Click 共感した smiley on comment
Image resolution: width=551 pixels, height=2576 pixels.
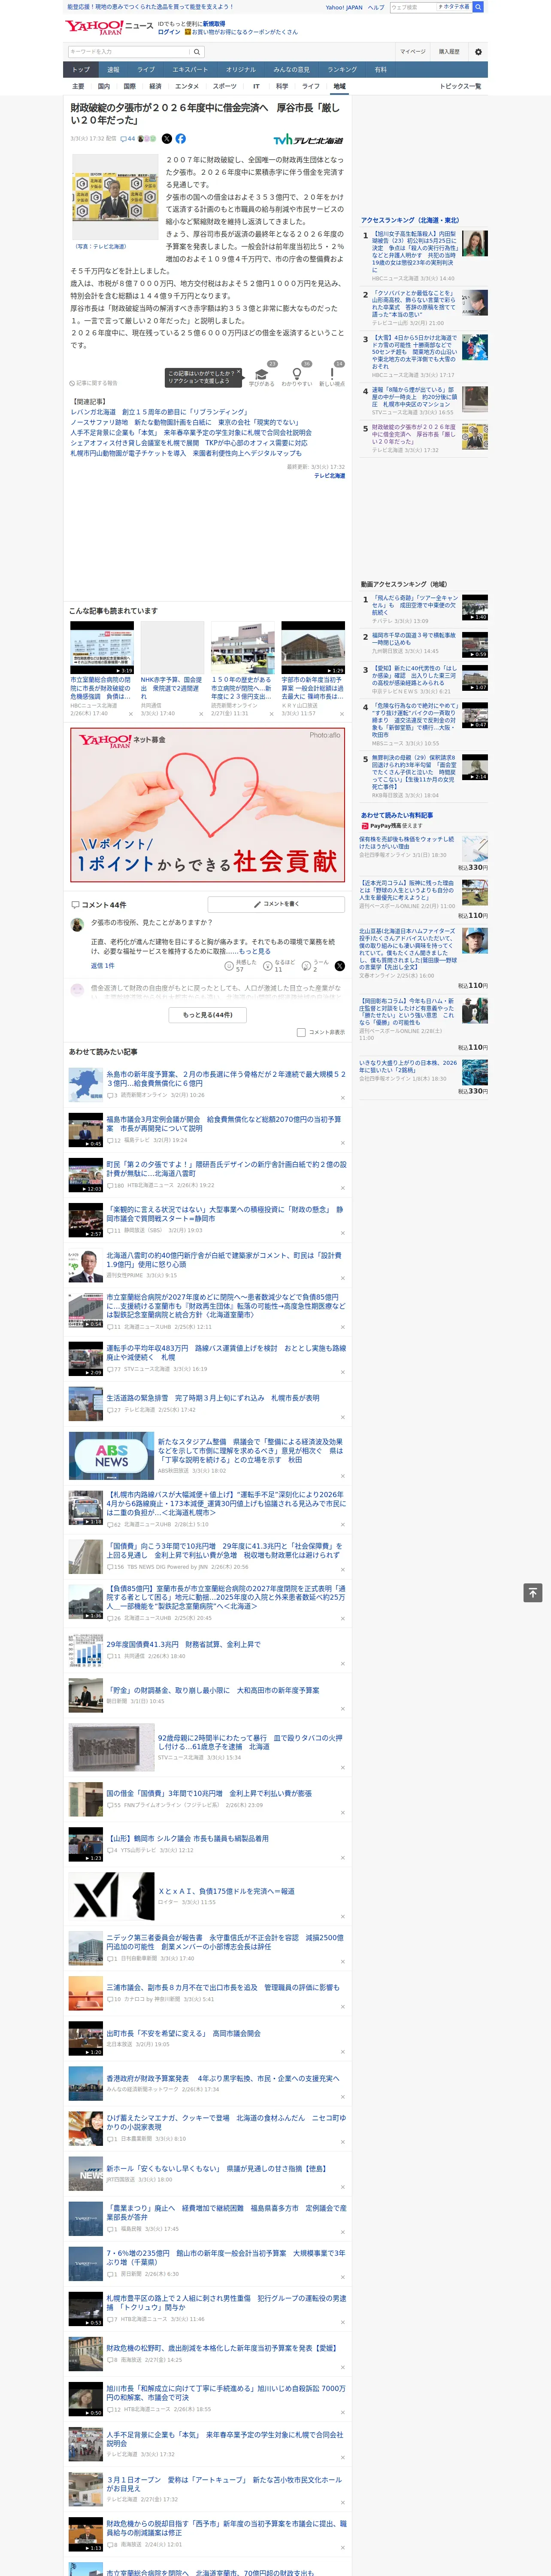[229, 966]
